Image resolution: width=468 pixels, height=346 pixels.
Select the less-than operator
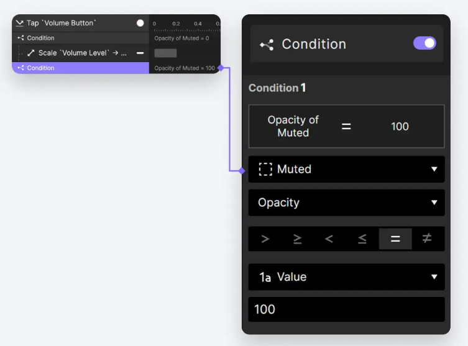[x=329, y=239]
